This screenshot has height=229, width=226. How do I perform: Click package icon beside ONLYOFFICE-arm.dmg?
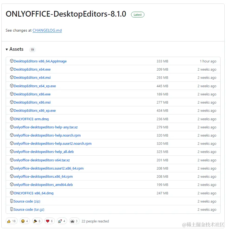pos(12,119)
